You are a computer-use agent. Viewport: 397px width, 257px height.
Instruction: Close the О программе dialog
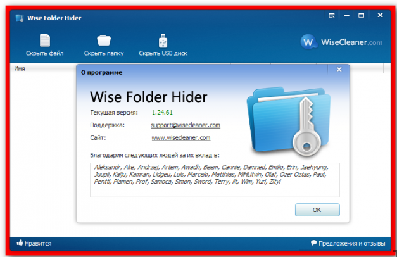coord(339,70)
